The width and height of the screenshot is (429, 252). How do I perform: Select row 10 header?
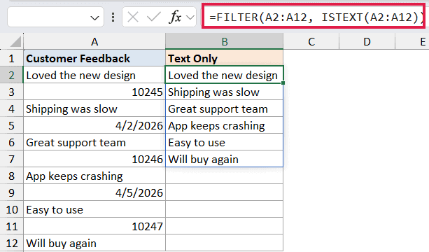point(11,209)
